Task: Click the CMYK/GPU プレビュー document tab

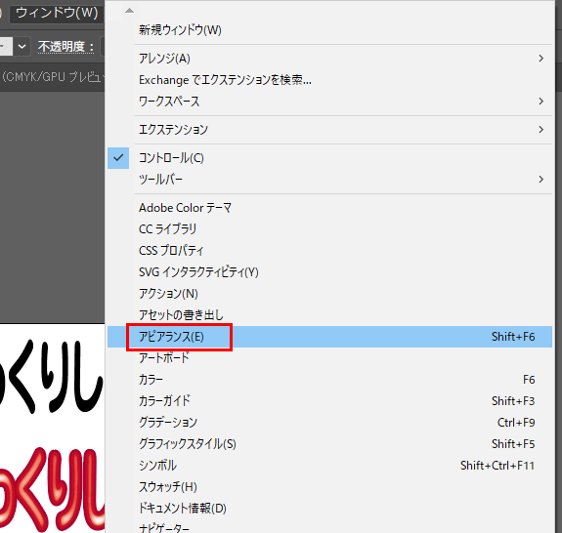Action: [x=53, y=77]
